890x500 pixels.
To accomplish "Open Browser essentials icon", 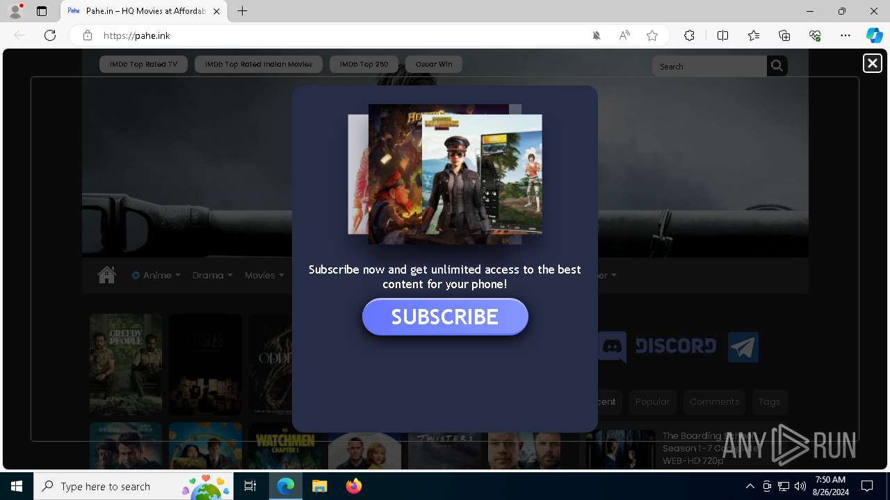I will pyautogui.click(x=815, y=35).
